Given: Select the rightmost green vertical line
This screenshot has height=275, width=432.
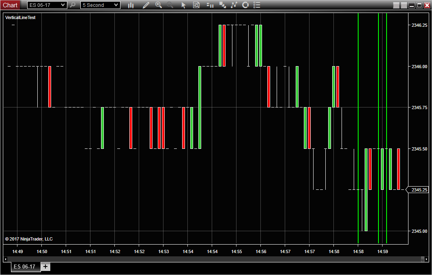Looking at the screenshot, I should [x=387, y=128].
